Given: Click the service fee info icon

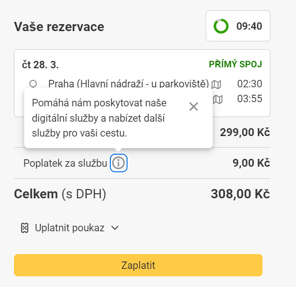Looking at the screenshot, I should click(119, 163).
